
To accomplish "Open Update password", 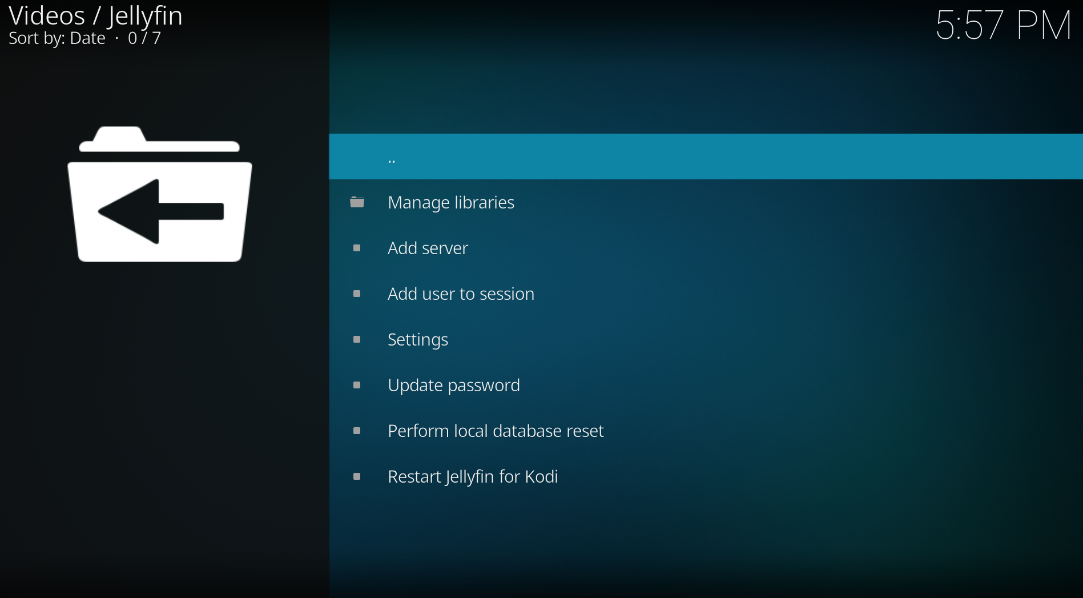I will 453,385.
